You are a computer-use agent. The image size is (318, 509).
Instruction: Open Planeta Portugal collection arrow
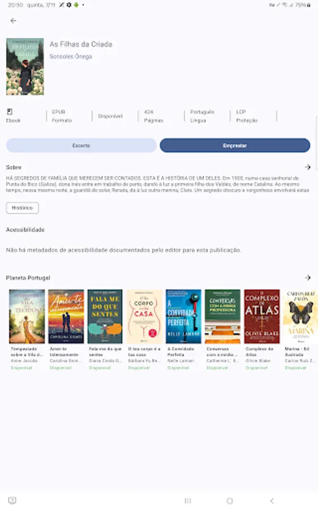[308, 278]
